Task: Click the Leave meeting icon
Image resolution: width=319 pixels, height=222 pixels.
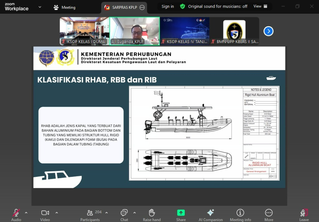Action: (304, 213)
